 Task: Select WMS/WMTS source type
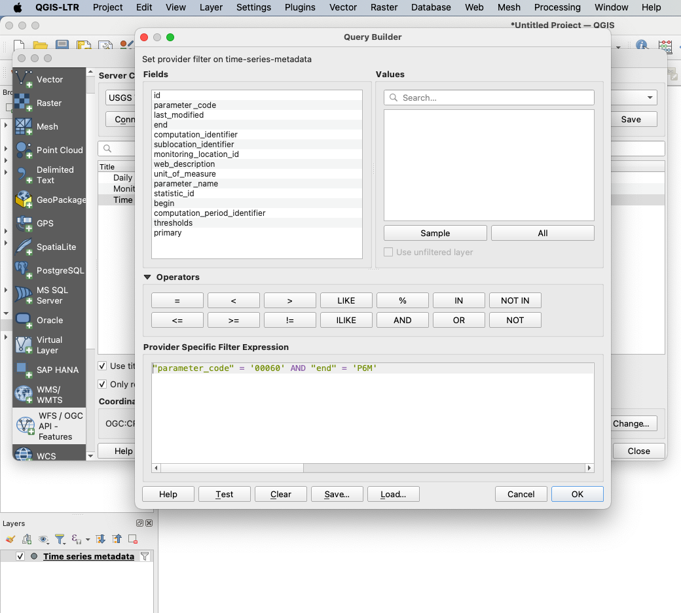pos(49,394)
